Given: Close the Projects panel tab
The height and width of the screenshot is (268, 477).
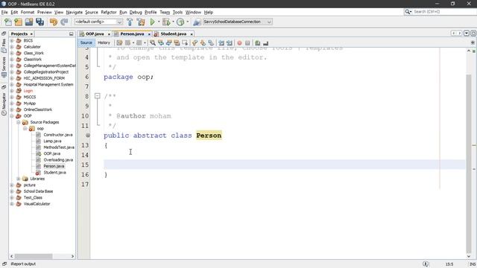Looking at the screenshot, I should [x=31, y=34].
